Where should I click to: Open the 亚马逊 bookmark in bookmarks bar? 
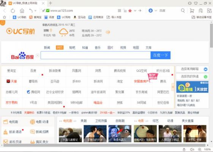point(79,17)
